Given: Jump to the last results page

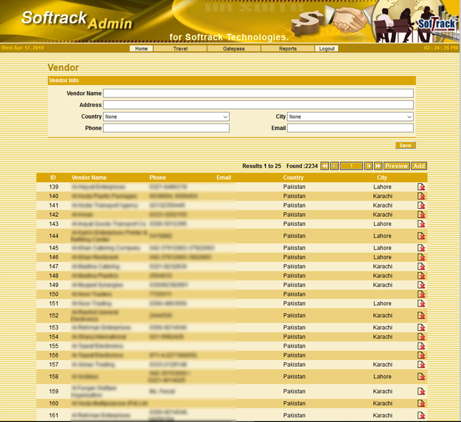Looking at the screenshot, I should (x=378, y=166).
